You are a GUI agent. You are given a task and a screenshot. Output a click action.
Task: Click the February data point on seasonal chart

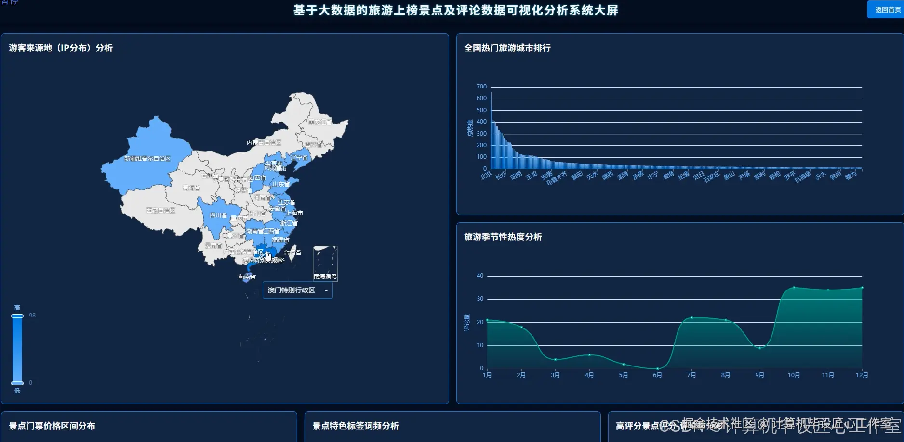click(x=521, y=327)
